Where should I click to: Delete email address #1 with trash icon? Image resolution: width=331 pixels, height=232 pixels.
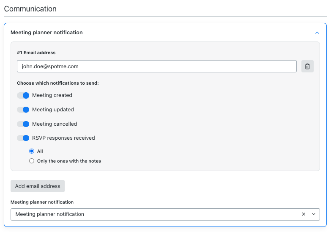pos(307,66)
